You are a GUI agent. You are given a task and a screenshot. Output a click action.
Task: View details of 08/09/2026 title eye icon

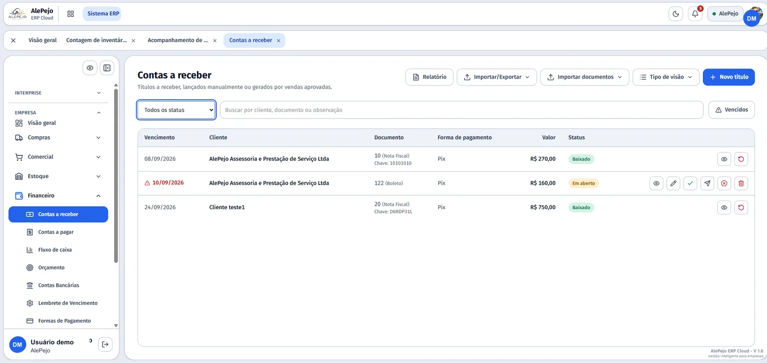click(x=724, y=159)
